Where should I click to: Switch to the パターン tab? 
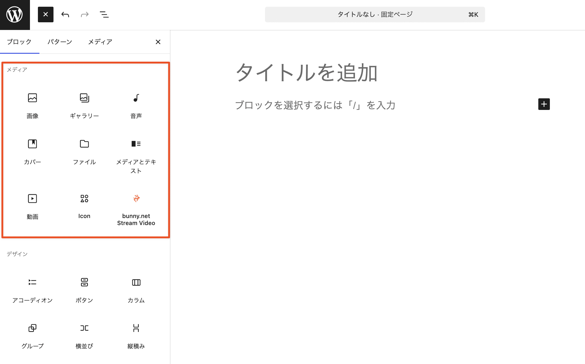coord(60,42)
